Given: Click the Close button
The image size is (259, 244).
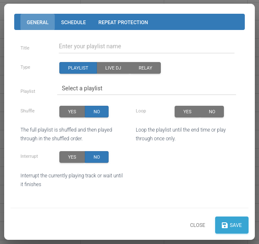Looking at the screenshot, I should coord(198,225).
